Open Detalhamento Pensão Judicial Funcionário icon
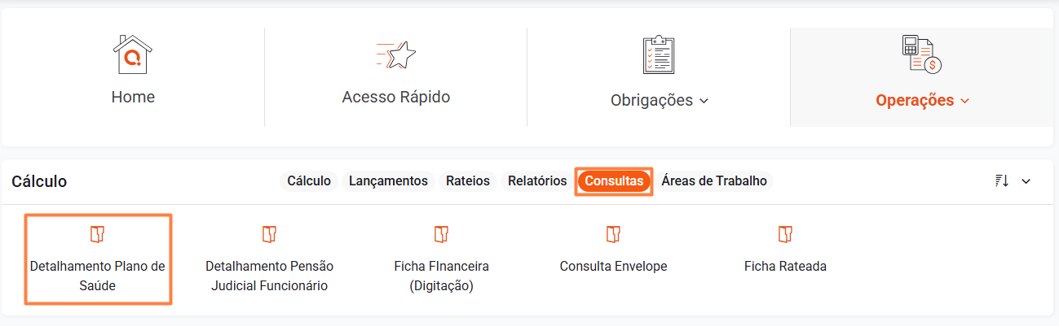 [x=269, y=235]
